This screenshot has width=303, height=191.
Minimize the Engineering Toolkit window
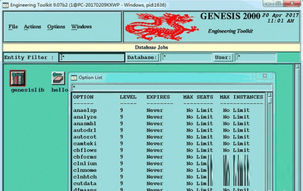click(x=268, y=4)
